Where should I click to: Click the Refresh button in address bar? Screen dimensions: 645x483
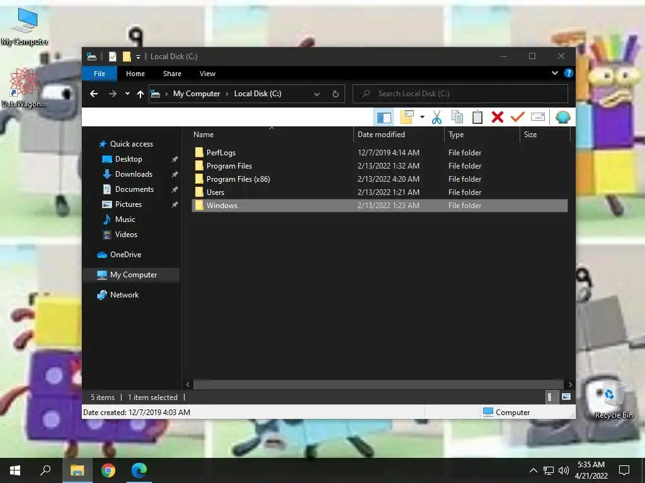click(336, 94)
